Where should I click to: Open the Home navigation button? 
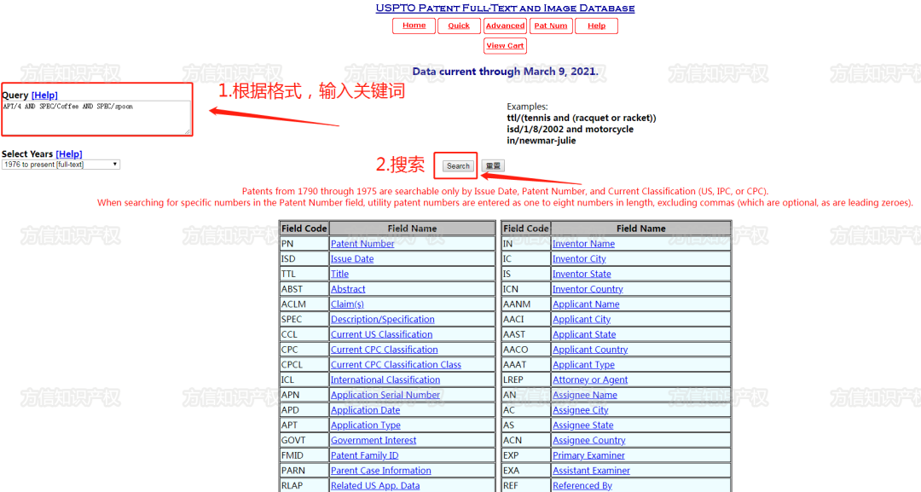tap(414, 26)
